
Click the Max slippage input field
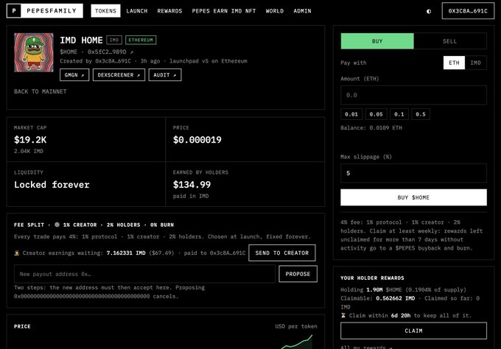click(x=413, y=173)
